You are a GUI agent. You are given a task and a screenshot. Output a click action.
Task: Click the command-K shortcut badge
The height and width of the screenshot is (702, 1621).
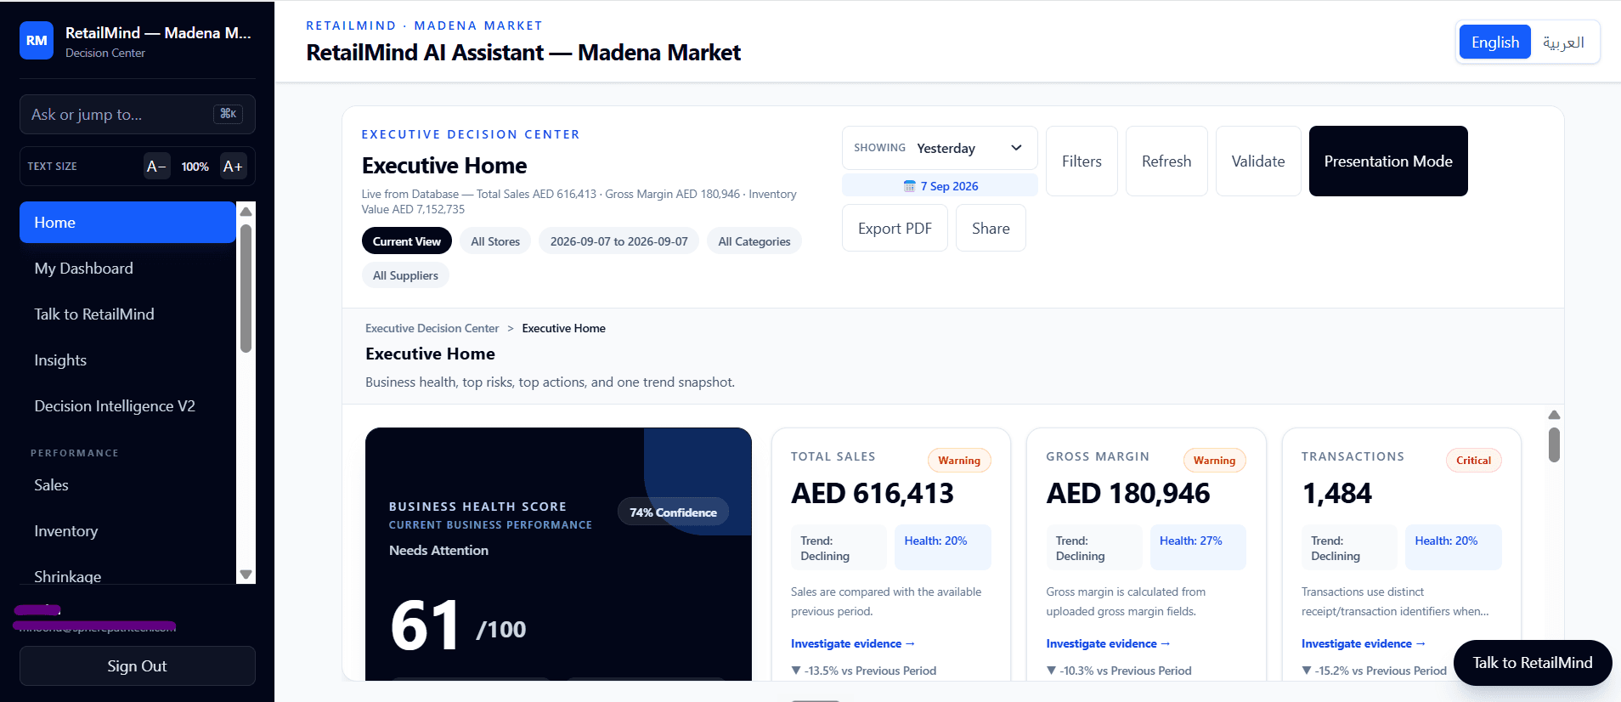click(x=228, y=114)
